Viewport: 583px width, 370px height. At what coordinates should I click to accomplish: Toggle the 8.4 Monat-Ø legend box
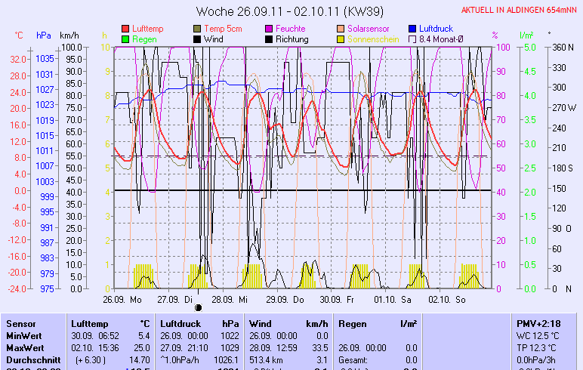point(412,39)
